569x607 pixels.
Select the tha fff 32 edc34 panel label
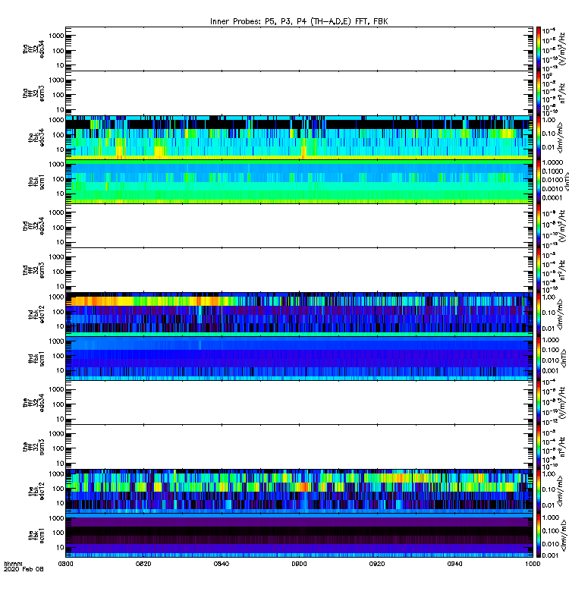pyautogui.click(x=33, y=49)
